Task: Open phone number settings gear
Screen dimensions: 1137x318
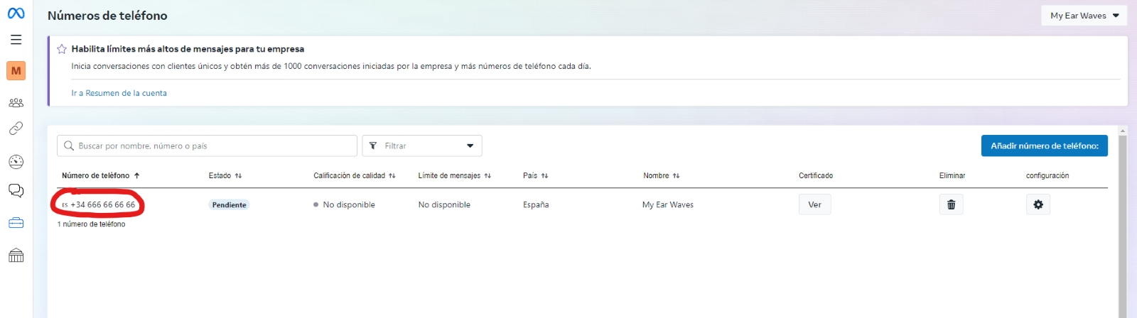Action: 1038,204
